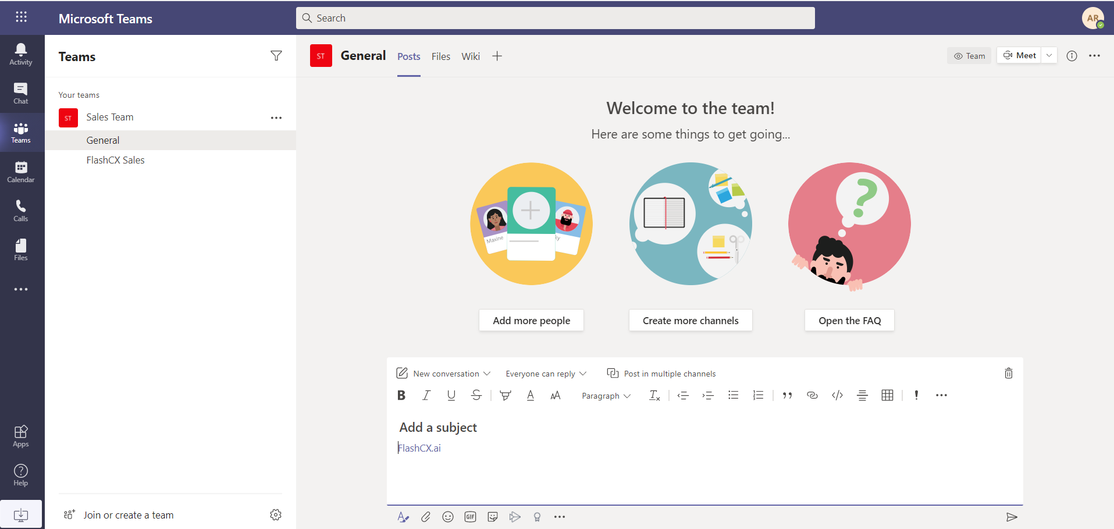The image size is (1114, 529).
Task: Click Create more channels button
Action: (691, 320)
